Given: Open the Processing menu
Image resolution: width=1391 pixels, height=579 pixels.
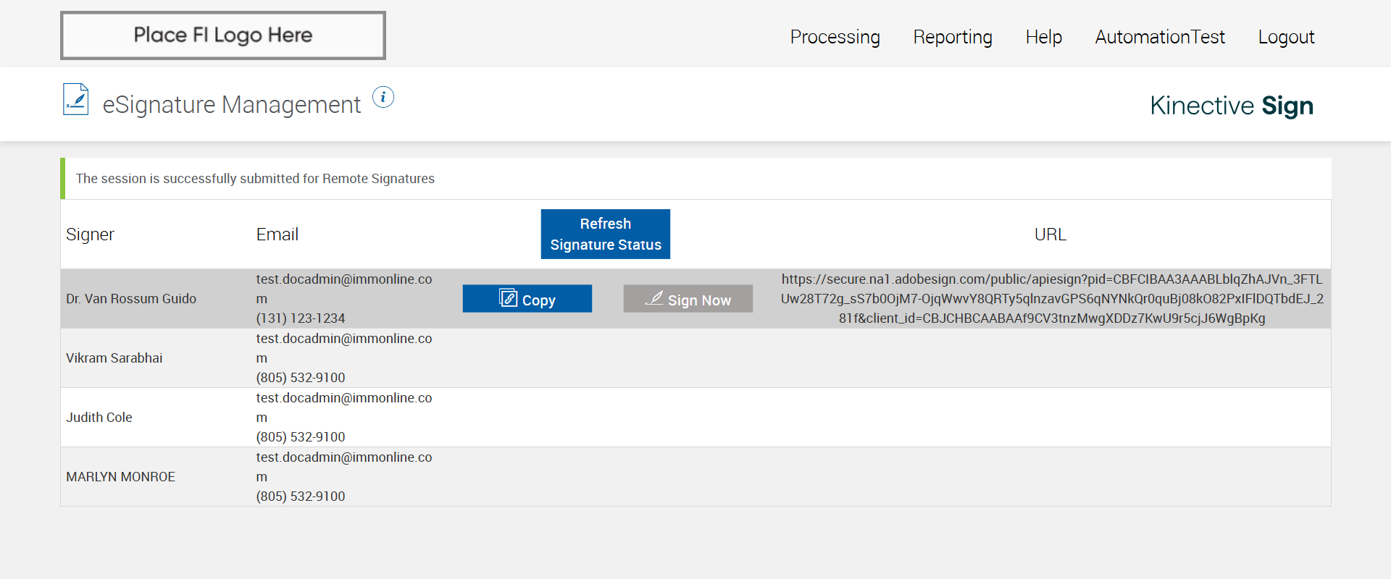Looking at the screenshot, I should [835, 37].
